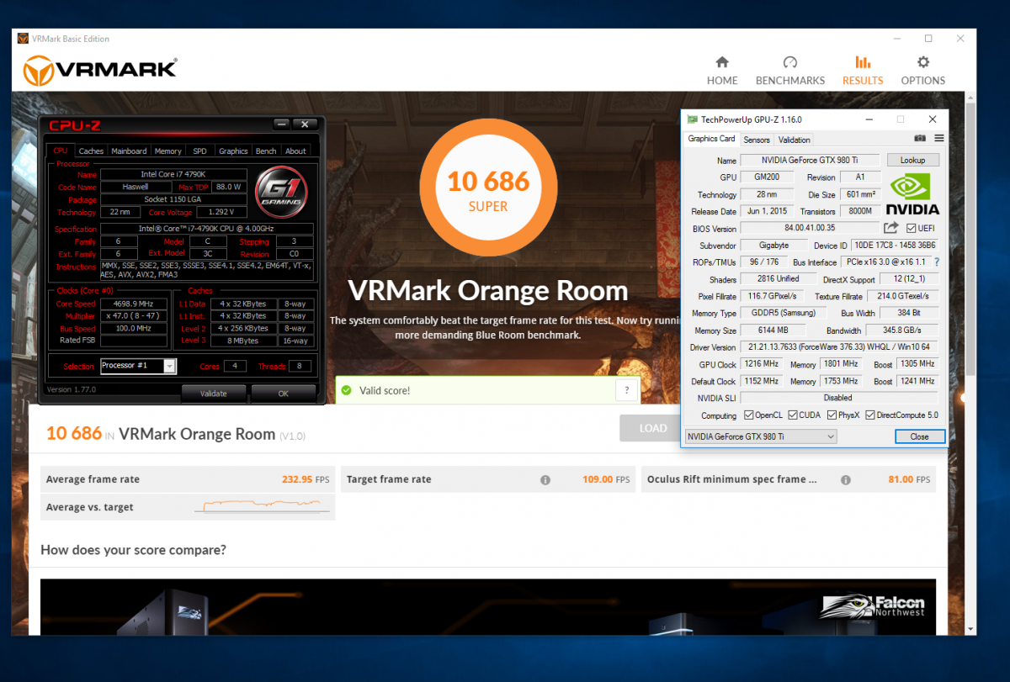Click the Lookup button in GPU-Z

(x=912, y=160)
